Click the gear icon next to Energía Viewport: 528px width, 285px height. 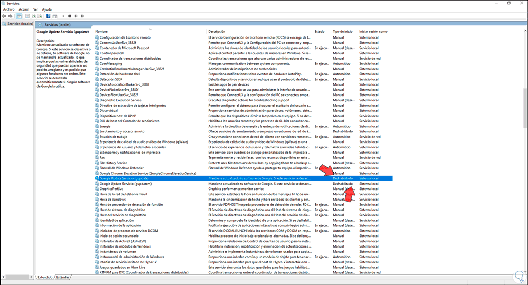(97, 126)
